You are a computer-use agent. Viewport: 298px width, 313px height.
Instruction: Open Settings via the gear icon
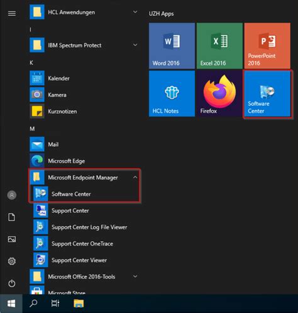12,261
